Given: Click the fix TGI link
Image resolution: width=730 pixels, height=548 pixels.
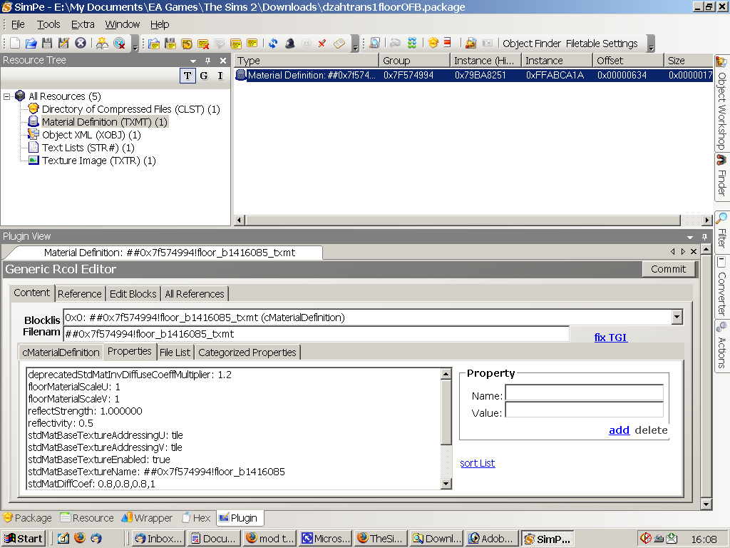Looking at the screenshot, I should coord(611,337).
